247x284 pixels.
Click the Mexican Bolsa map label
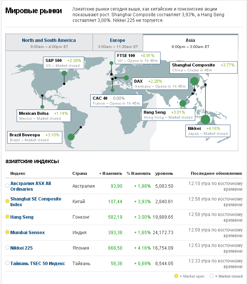point(44,116)
